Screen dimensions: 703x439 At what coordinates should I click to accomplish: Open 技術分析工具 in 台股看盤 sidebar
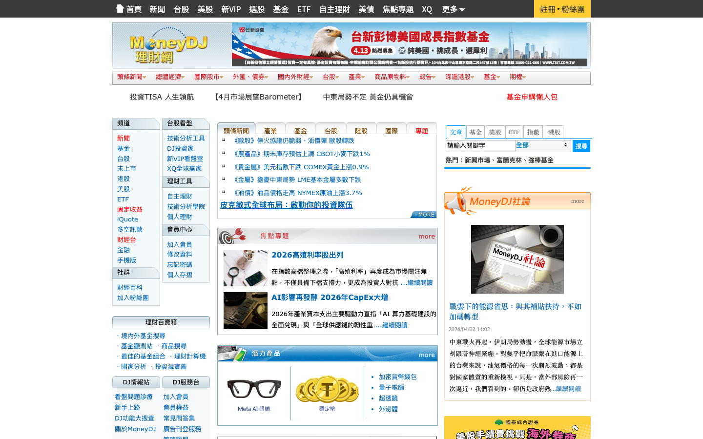tap(186, 139)
